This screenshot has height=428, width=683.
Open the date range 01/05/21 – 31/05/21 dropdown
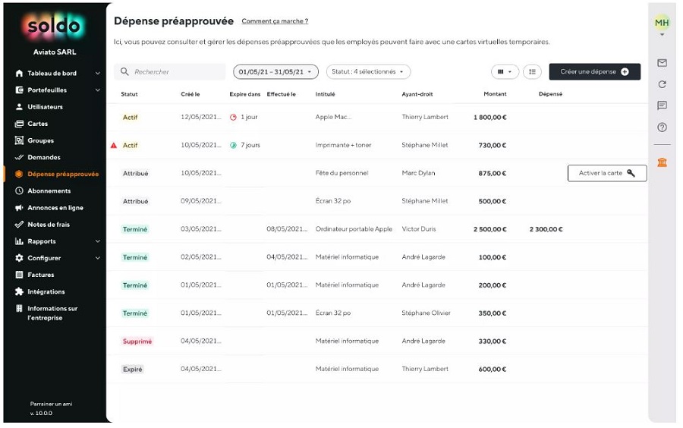click(x=275, y=72)
